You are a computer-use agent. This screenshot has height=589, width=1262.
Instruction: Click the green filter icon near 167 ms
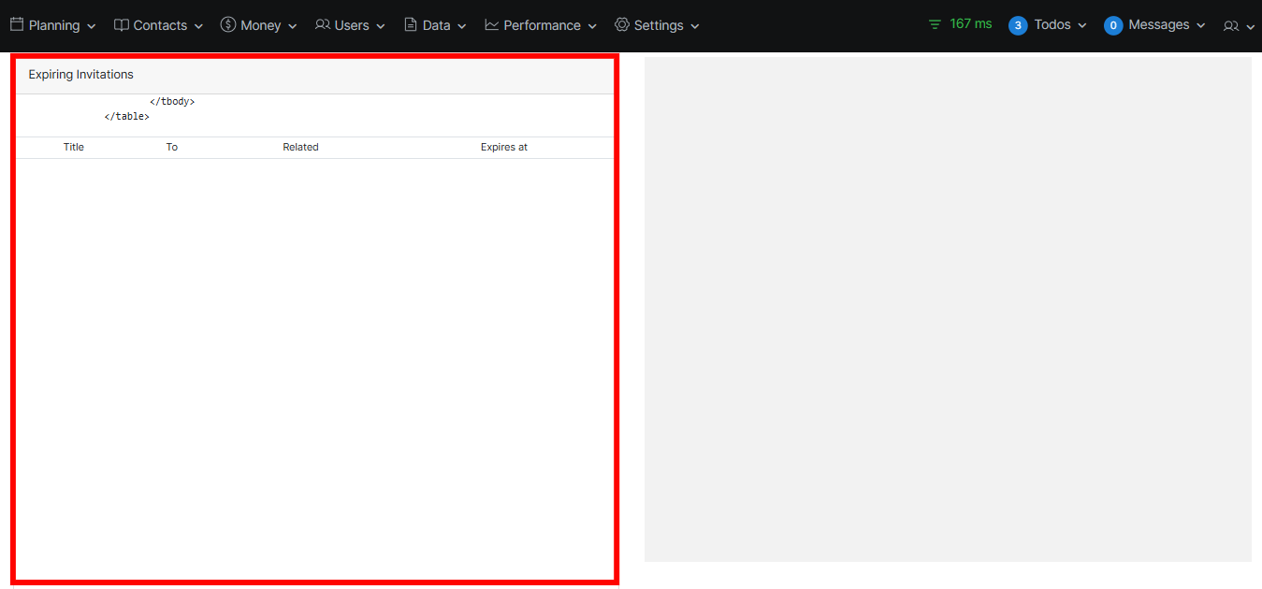[x=935, y=24]
